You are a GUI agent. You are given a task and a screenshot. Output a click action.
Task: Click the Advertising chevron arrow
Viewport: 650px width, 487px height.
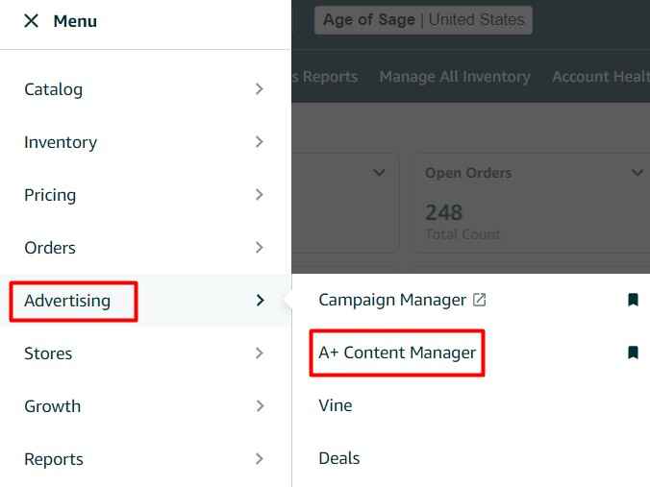point(260,301)
